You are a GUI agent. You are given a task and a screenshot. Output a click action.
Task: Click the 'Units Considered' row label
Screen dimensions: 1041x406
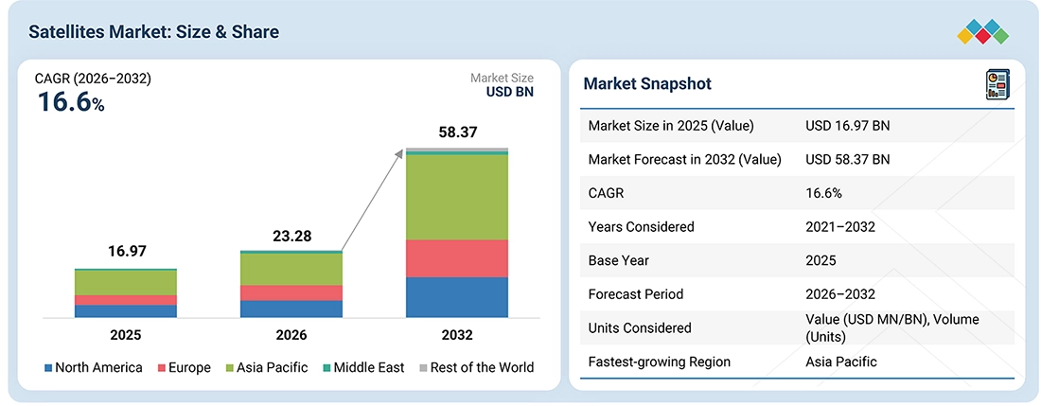pyautogui.click(x=640, y=327)
